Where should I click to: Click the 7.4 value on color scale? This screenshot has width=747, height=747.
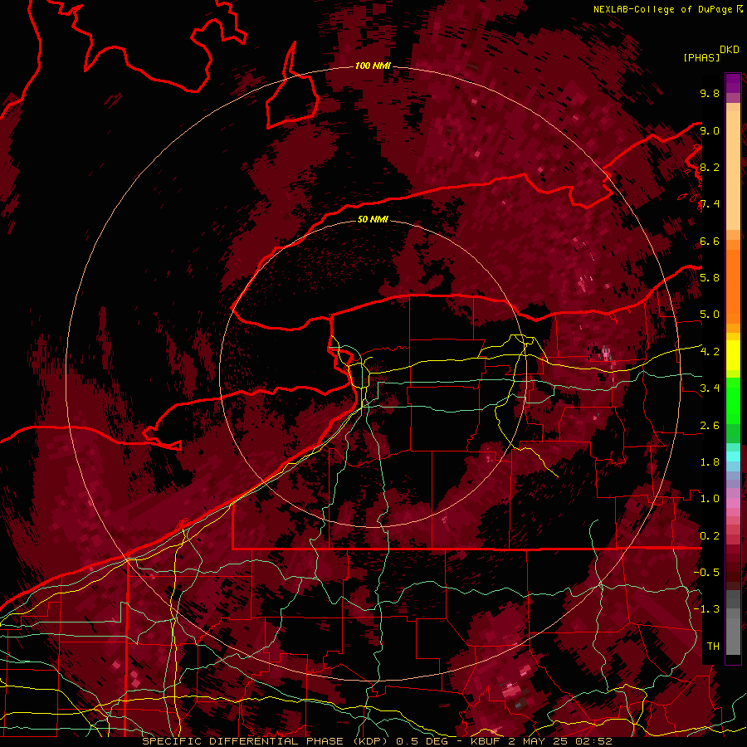710,204
